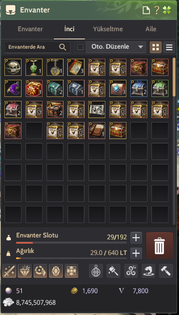Click the Envanterde Ara search field
The height and width of the screenshot is (315, 179).
point(37,47)
